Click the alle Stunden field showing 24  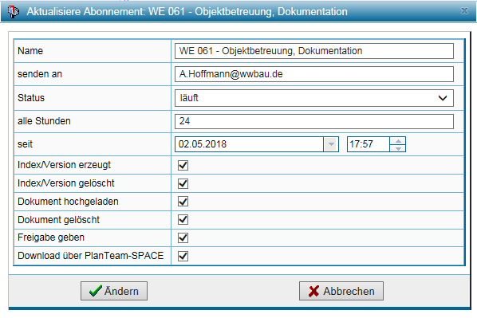(314, 121)
